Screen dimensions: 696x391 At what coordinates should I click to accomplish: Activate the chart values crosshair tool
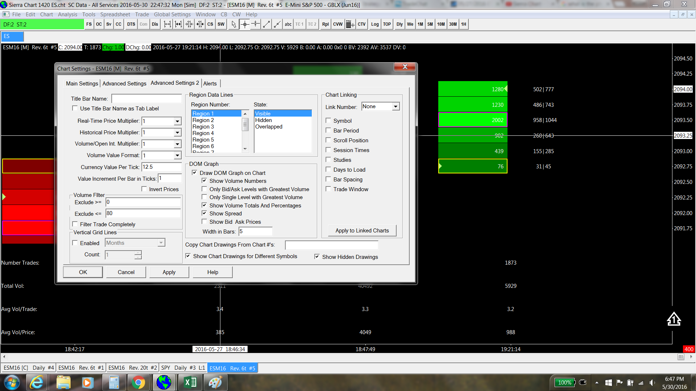coord(245,24)
